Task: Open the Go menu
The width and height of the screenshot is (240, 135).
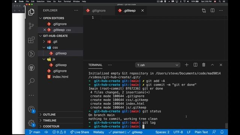Action: tap(54, 1)
